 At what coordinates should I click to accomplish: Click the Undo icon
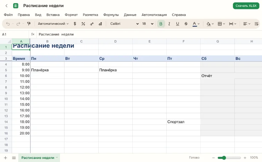point(8,24)
